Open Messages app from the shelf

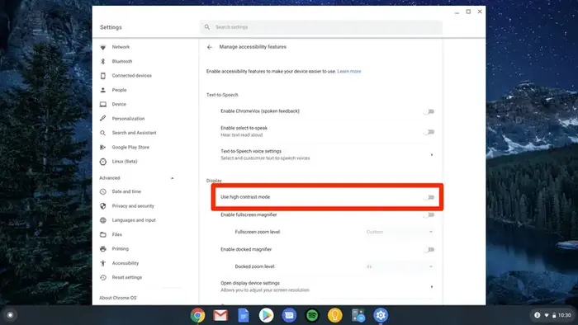point(289,315)
